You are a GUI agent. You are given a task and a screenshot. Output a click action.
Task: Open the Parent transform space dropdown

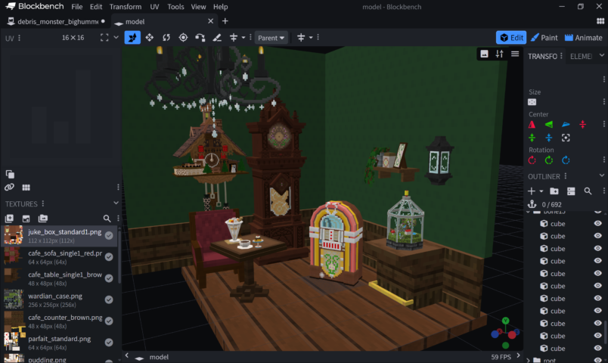[x=271, y=37]
